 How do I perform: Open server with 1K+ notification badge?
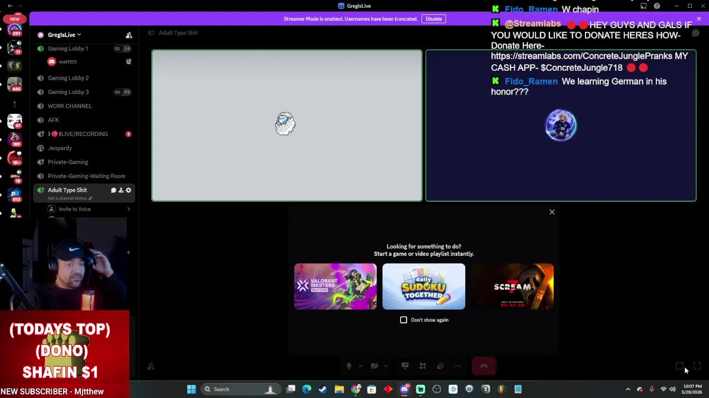click(x=14, y=158)
